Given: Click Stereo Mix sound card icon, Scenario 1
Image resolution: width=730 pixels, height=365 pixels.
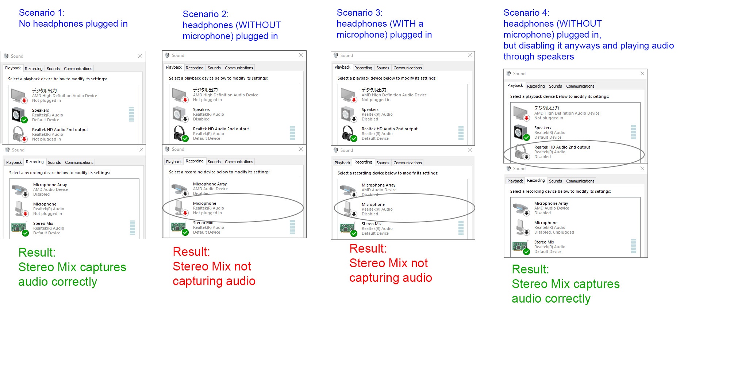Looking at the screenshot, I should [20, 229].
